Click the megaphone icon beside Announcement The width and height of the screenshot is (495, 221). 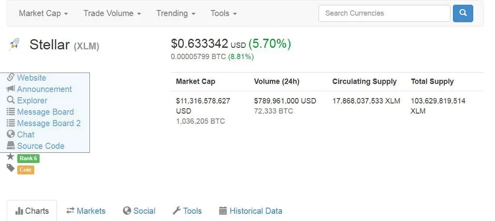click(11, 89)
